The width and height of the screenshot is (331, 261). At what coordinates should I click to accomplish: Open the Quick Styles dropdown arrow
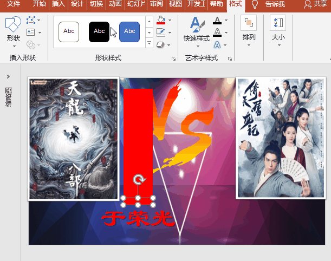tap(198, 46)
